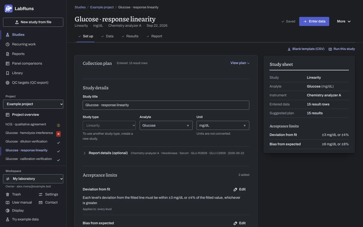Switch to the Report tab
This screenshot has width=363, height=227.
click(x=154, y=36)
